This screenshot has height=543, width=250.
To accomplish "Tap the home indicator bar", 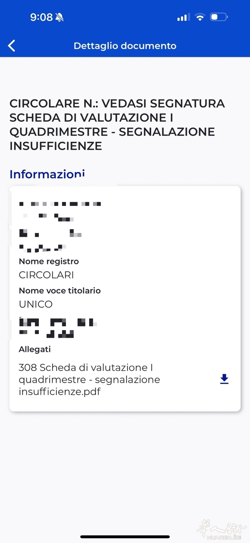I will 125,537.
